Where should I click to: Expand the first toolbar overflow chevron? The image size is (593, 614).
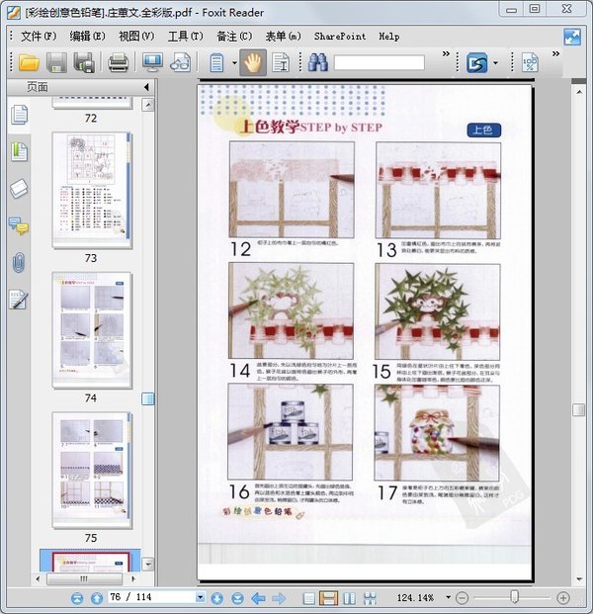click(446, 53)
